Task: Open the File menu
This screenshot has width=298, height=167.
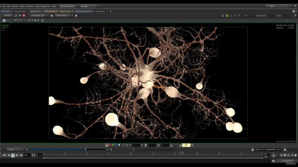Action: tap(4, 6)
